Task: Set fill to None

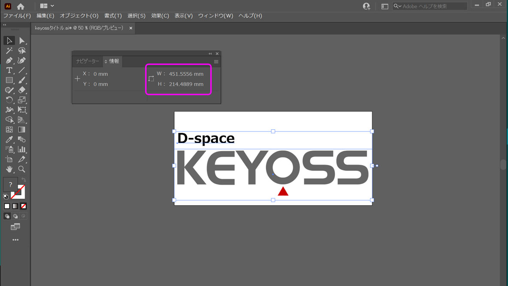Action: [x=24, y=206]
